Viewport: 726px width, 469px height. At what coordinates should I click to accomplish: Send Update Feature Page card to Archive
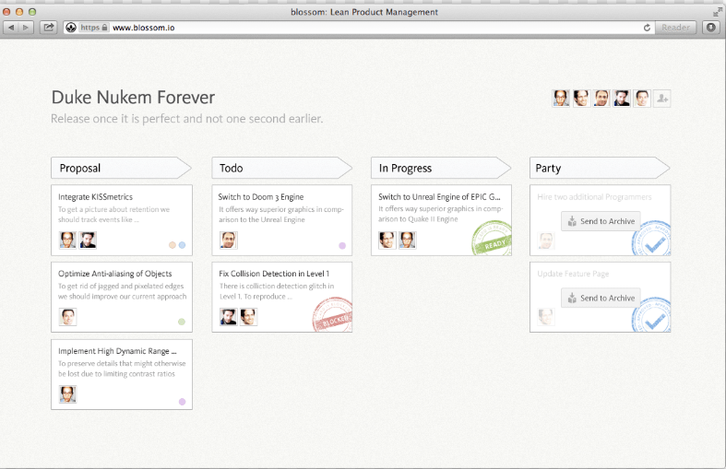click(601, 298)
